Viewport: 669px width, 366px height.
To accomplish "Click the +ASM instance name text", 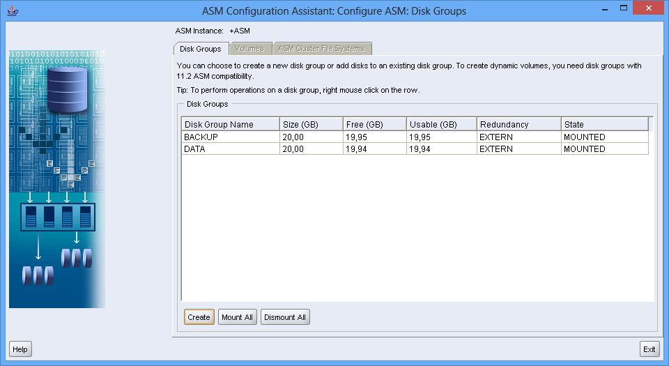I will coord(240,31).
